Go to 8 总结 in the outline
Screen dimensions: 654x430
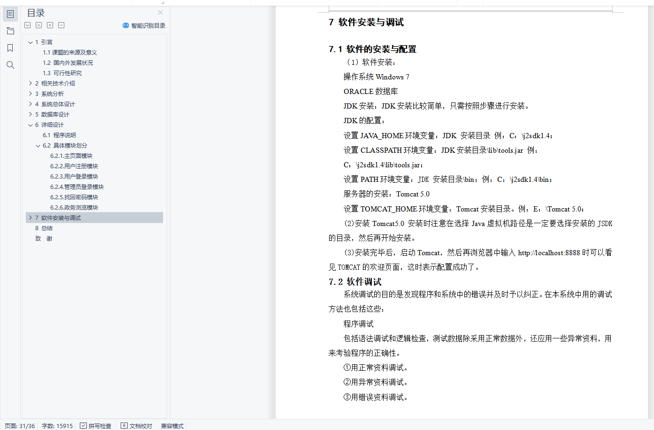(x=44, y=228)
